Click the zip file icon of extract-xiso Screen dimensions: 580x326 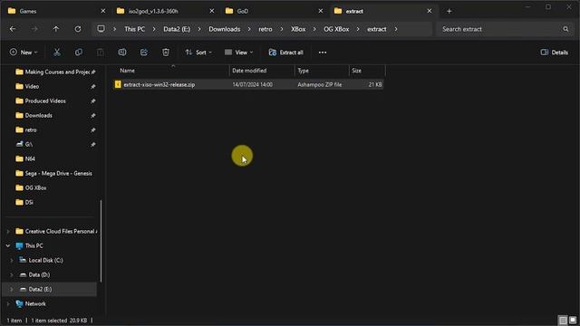[118, 84]
